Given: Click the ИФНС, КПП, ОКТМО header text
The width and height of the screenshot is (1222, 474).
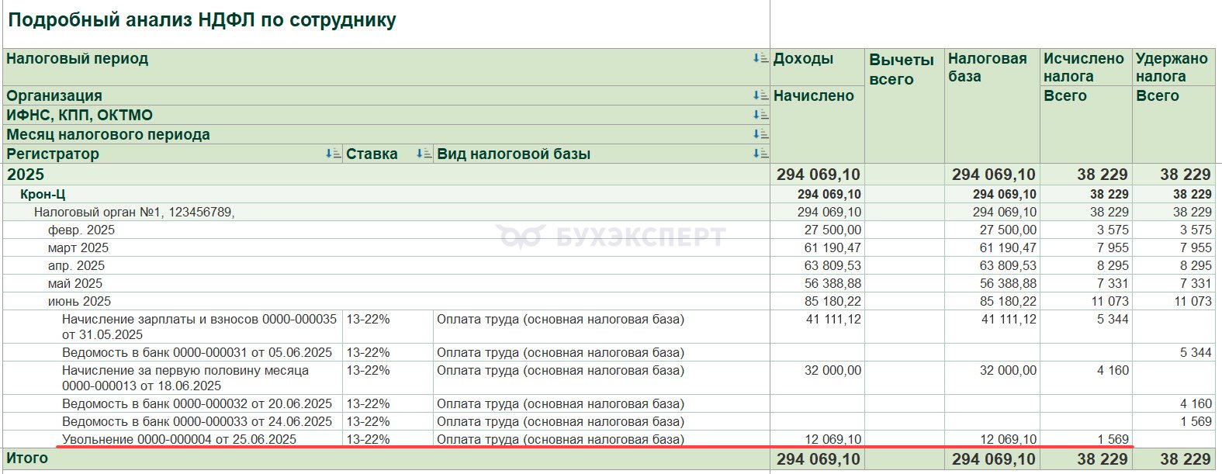Looking at the screenshot, I should tap(79, 115).
